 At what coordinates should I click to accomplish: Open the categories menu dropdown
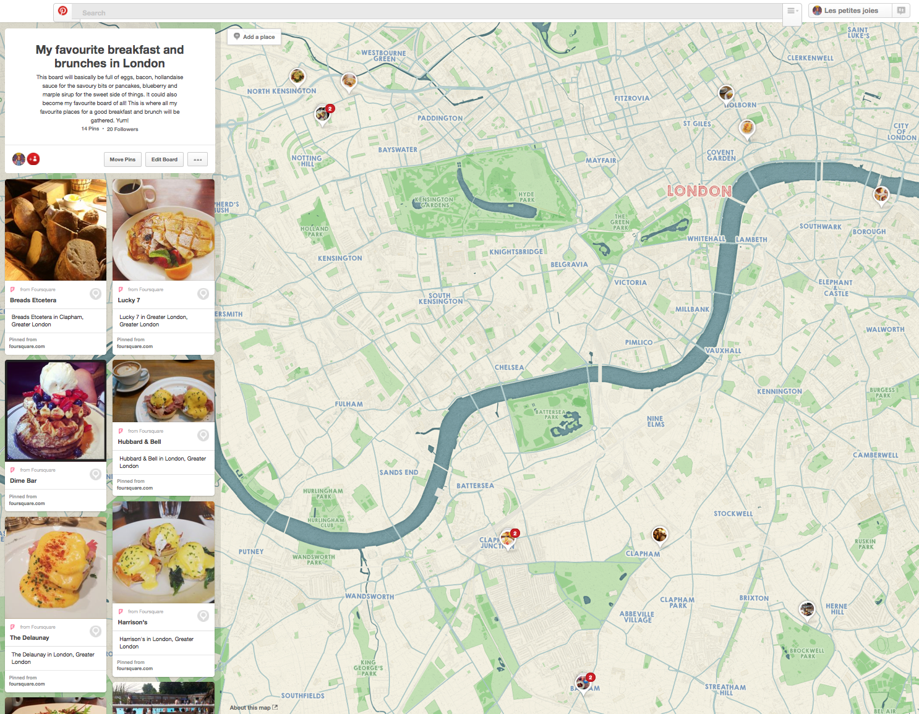pyautogui.click(x=792, y=11)
